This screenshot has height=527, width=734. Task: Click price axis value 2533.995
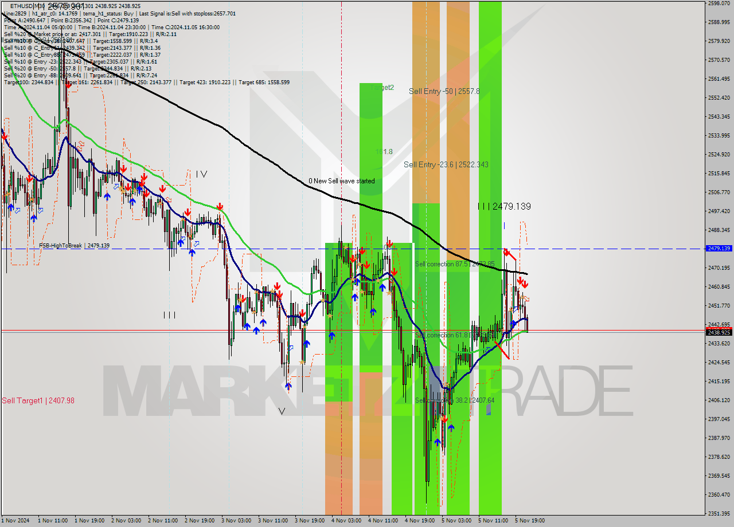(719, 135)
